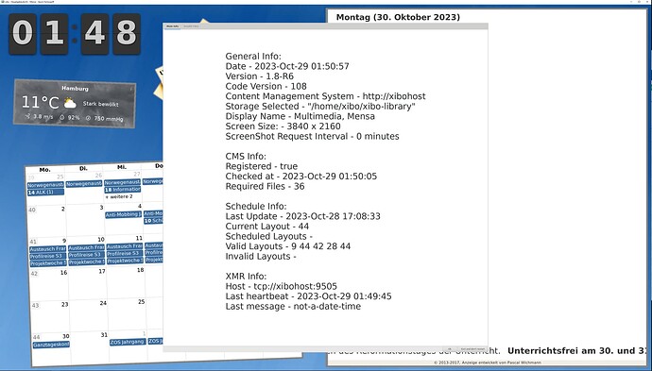This screenshot has width=652, height=371.
Task: Click the application icon in the title bar
Action: click(2, 2)
